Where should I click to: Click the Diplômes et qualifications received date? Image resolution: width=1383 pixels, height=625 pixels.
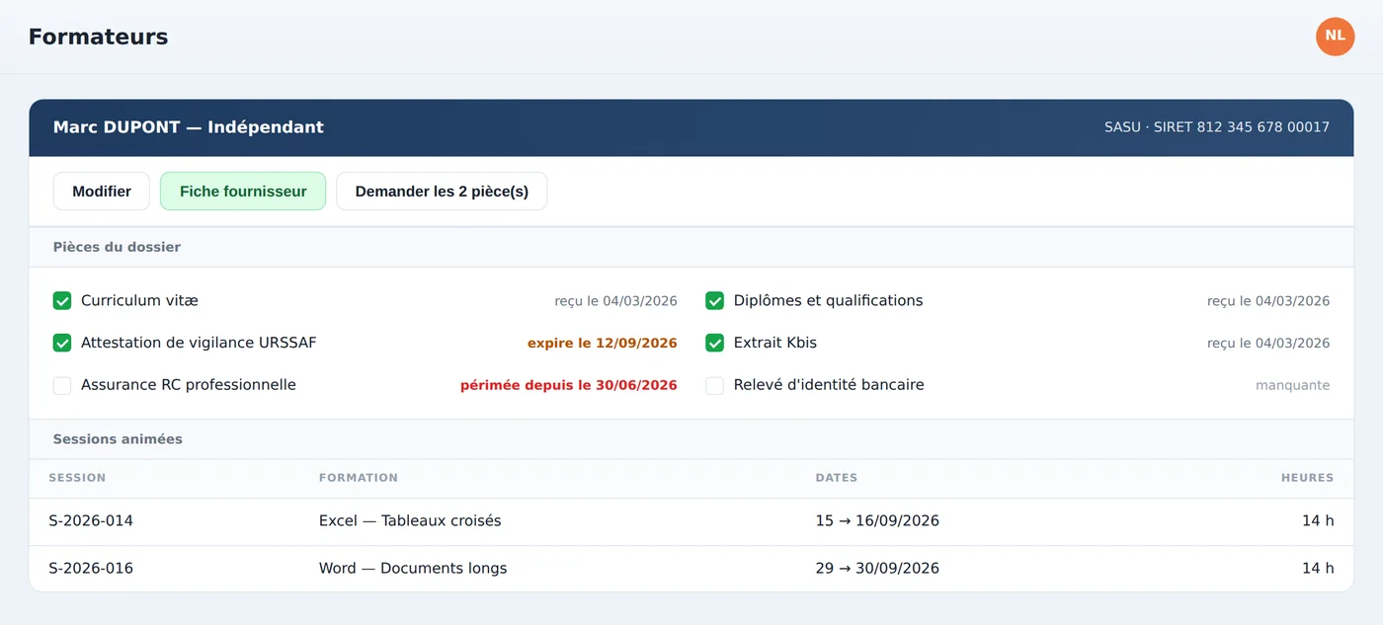1268,301
